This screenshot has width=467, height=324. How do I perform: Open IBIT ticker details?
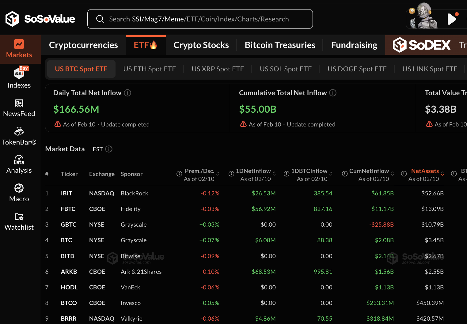(66, 193)
